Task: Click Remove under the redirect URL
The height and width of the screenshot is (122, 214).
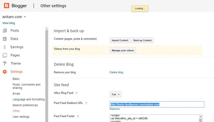Action: tap(115, 109)
